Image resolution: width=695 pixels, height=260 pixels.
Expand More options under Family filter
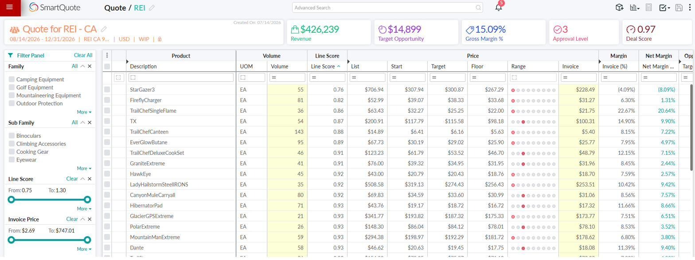pyautogui.click(x=84, y=112)
